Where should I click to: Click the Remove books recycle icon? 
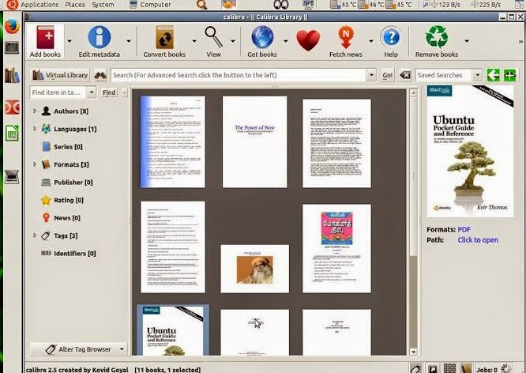(x=437, y=37)
